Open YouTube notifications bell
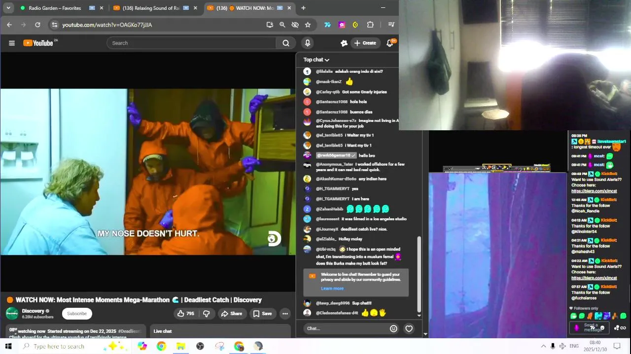631x354 pixels. click(x=390, y=43)
